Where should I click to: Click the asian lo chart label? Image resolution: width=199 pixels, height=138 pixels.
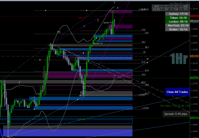pos(98,43)
